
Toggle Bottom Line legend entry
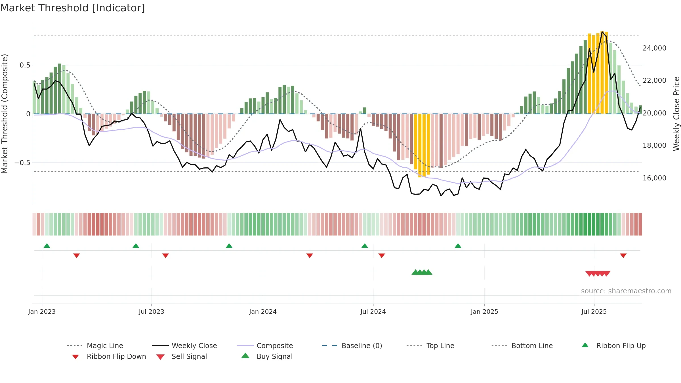(522, 346)
